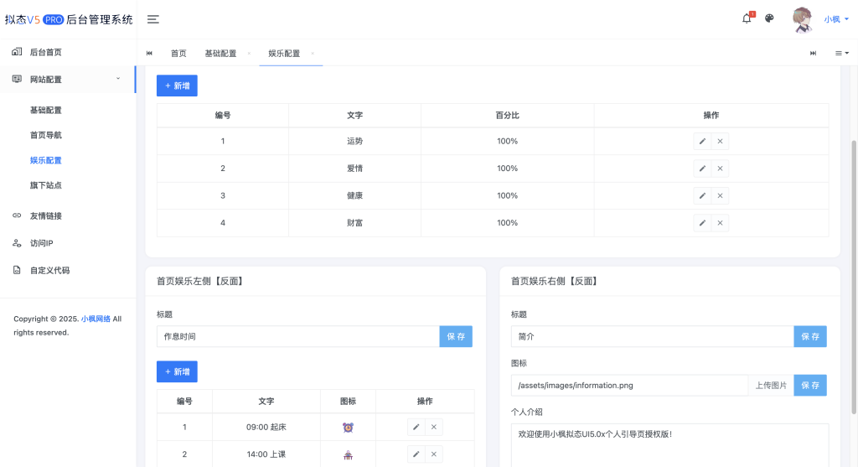This screenshot has height=467, width=858.
Task: Save the 简介 title
Action: point(810,337)
